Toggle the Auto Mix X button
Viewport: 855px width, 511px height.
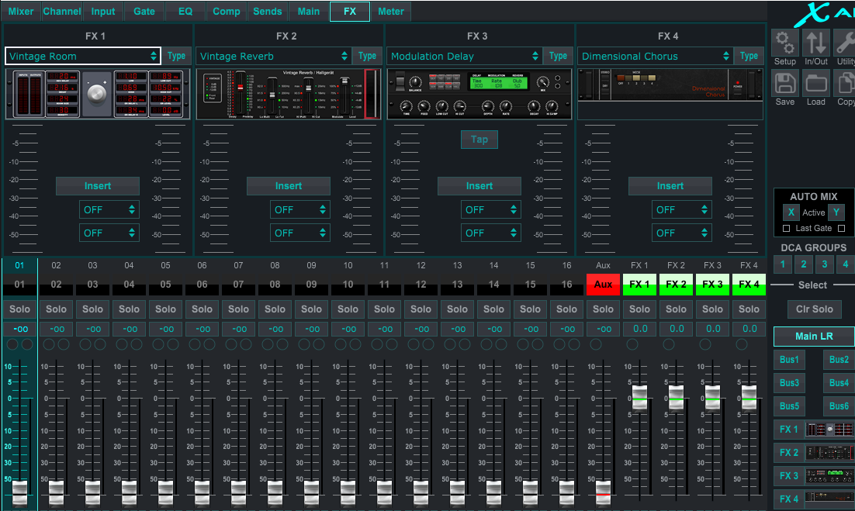pyautogui.click(x=791, y=212)
